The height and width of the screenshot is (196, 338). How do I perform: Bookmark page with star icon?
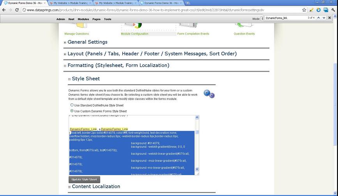tap(304, 10)
